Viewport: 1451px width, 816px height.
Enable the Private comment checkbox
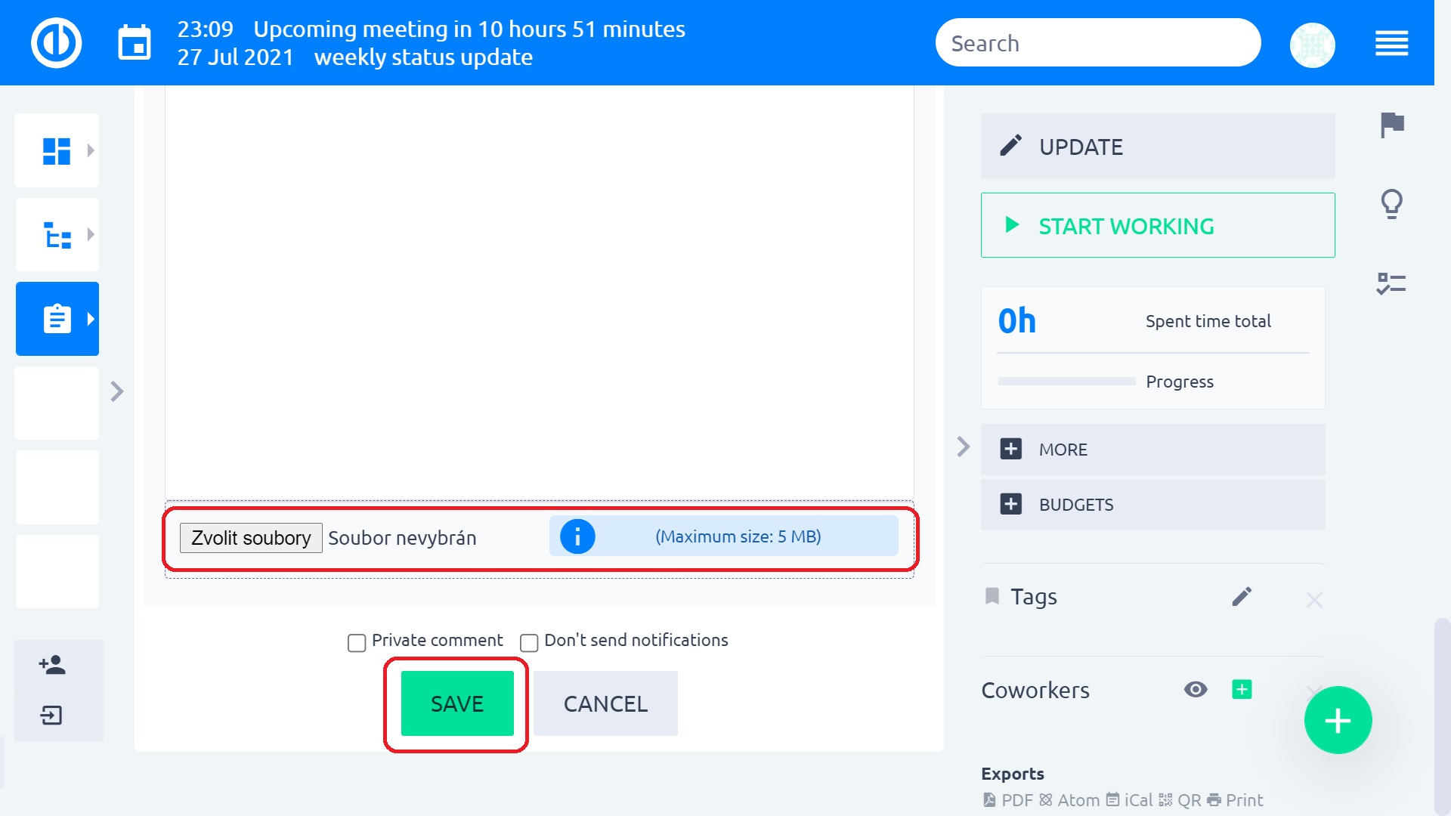[356, 642]
